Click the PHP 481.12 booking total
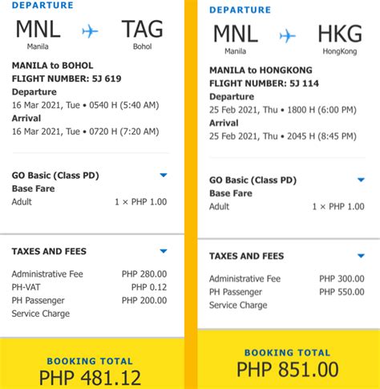 click(90, 378)
